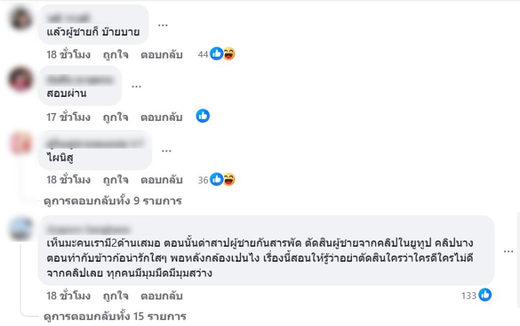520x326 pixels.
Task: Open the three-dot options for the สอบผ่าน comment
Action: pyautogui.click(x=136, y=86)
